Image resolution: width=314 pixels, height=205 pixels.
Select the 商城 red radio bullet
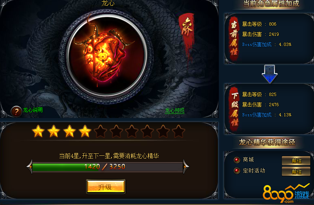[x=237, y=160]
